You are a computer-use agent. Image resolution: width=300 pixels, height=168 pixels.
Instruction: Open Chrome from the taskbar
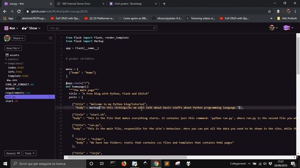(x=156, y=164)
